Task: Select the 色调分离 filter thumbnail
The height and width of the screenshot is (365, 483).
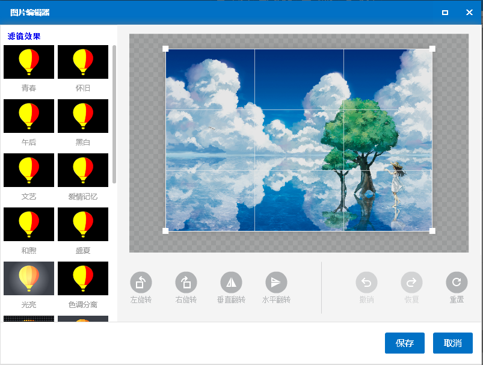Action: [x=83, y=278]
